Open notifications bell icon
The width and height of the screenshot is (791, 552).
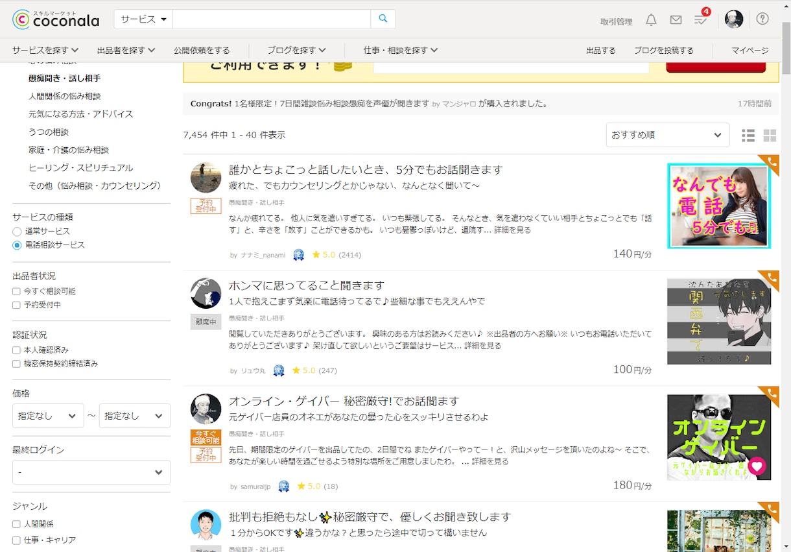(x=651, y=20)
